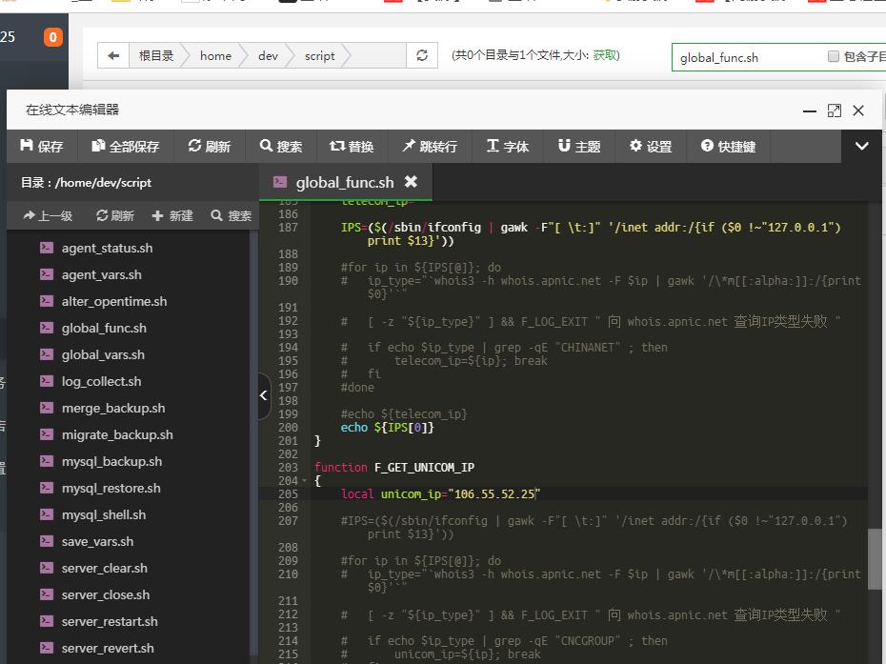This screenshot has height=664, width=886.
Task: Show the Shortcuts (快捷键) help
Action: coord(728,146)
